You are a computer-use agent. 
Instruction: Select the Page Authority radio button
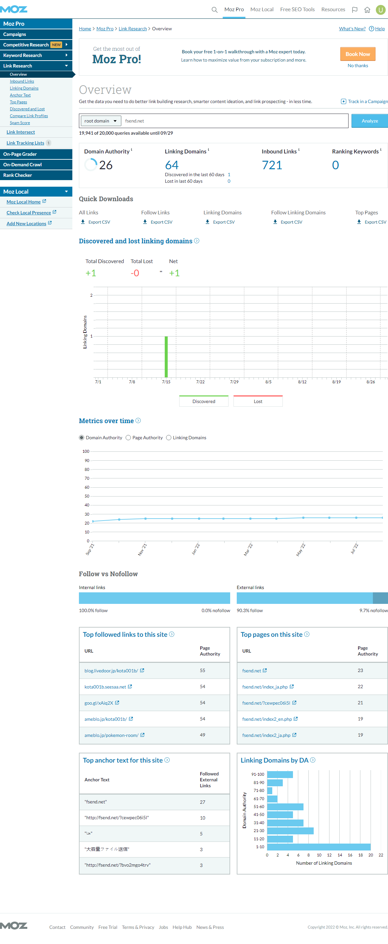tap(128, 438)
